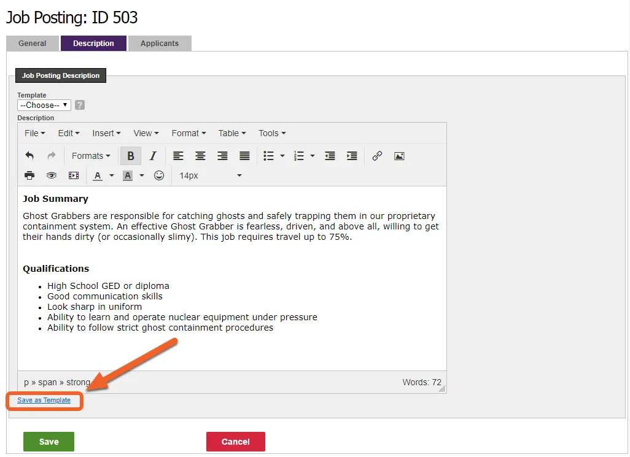Insert media video
Screen dimensions: 630x457
tap(74, 175)
